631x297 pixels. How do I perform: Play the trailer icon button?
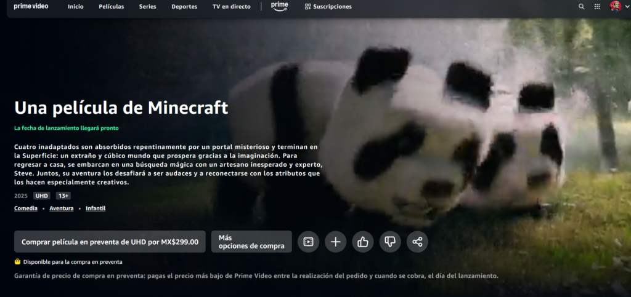click(x=308, y=242)
